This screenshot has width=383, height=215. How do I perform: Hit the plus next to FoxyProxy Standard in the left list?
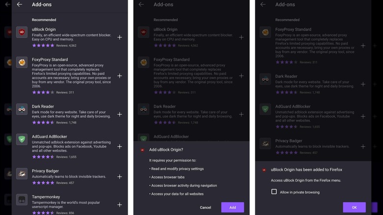point(119,76)
